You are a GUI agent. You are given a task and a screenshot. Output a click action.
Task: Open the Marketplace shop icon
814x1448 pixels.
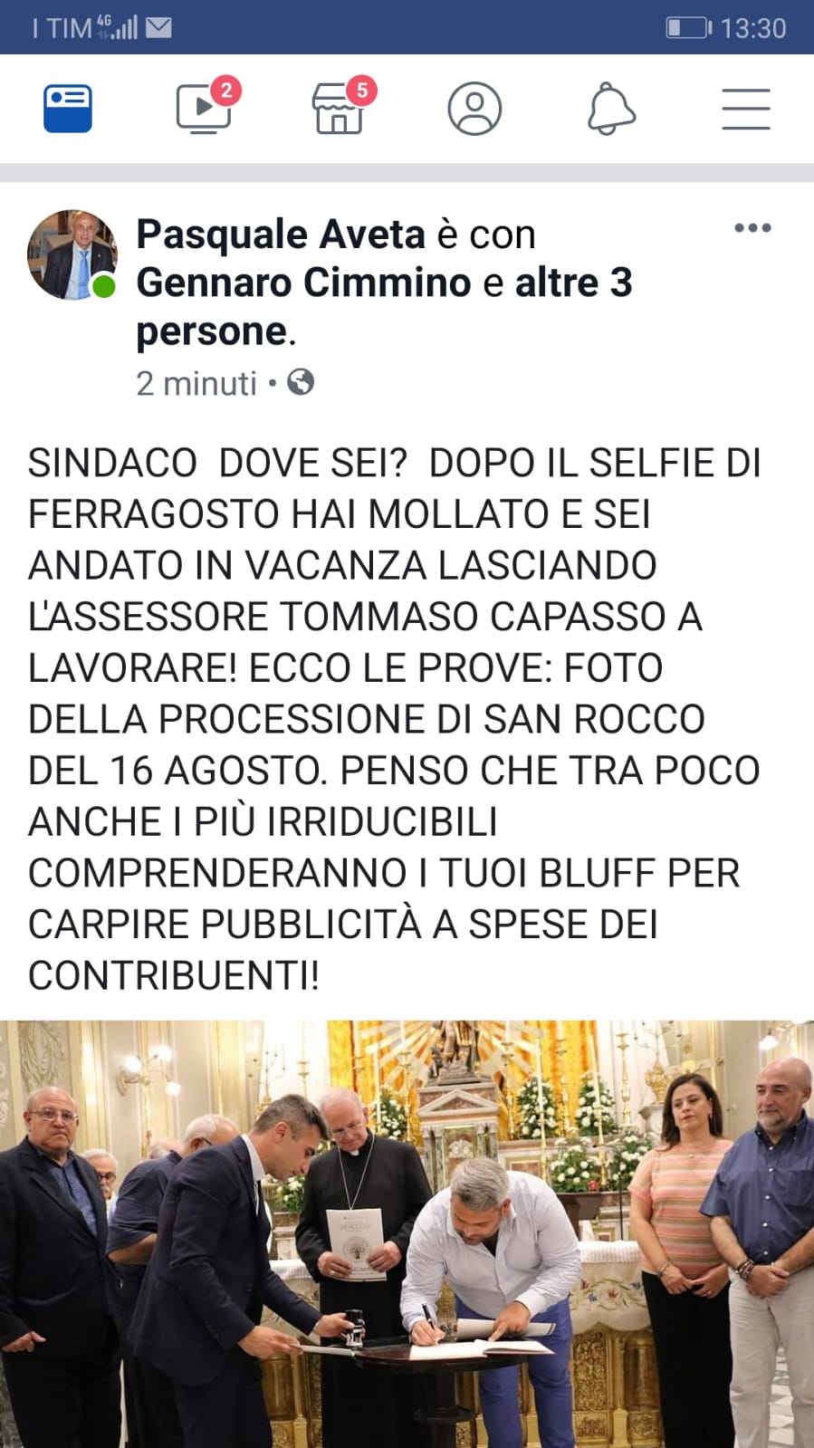click(340, 109)
